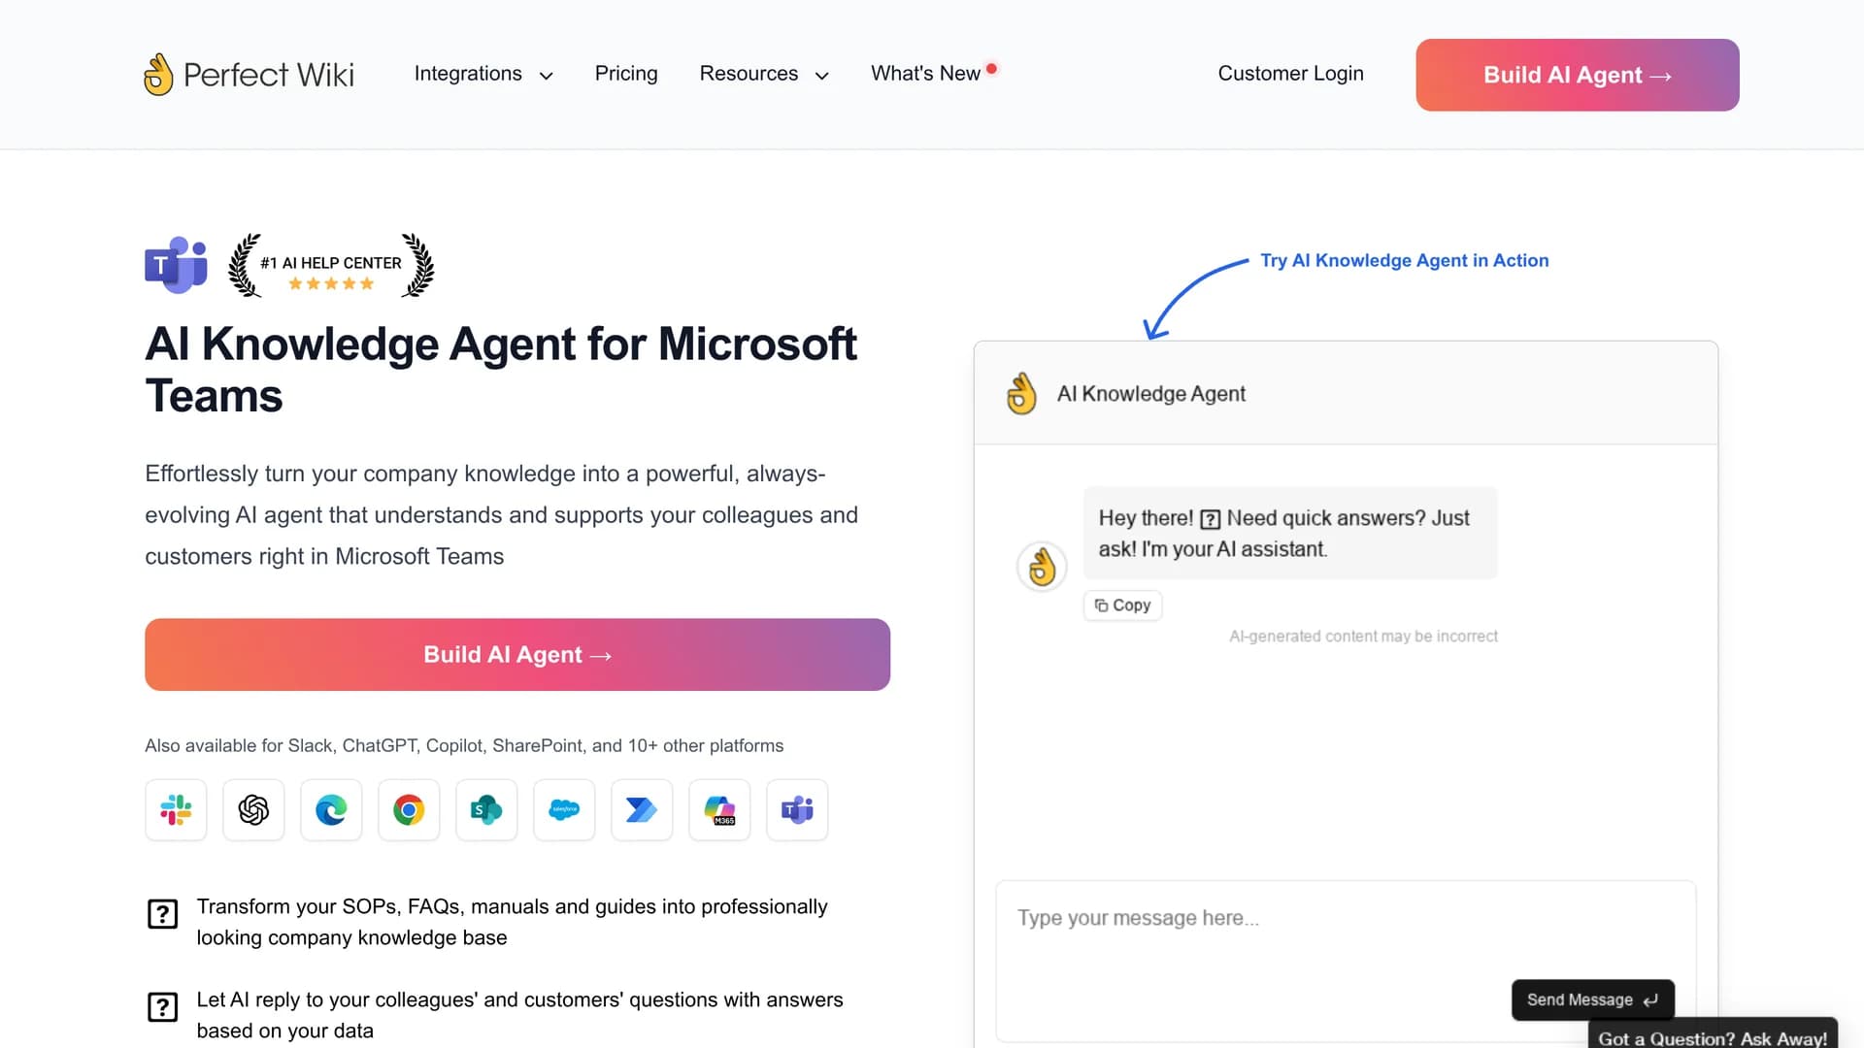Click the bot avatar next to the greeting message

[x=1042, y=567]
